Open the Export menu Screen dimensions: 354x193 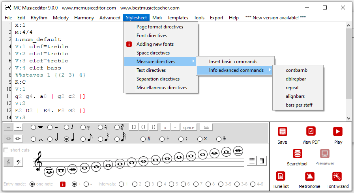[217, 18]
